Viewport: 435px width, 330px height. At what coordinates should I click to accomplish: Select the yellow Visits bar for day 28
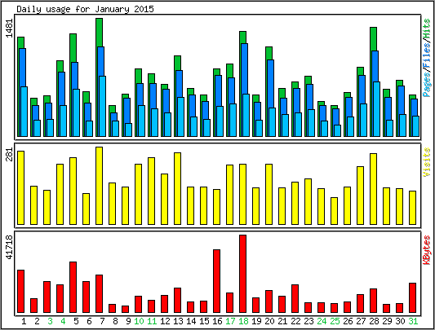click(374, 189)
